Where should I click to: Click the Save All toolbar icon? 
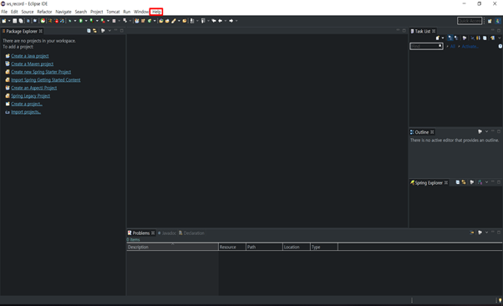coord(21,21)
